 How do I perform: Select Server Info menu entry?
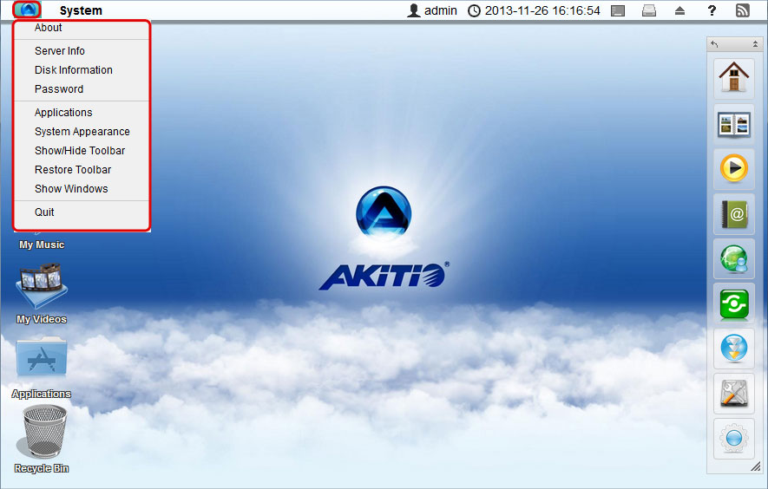point(60,51)
